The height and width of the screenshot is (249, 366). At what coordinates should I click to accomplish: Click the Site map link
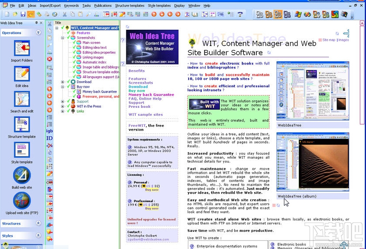[329, 40]
